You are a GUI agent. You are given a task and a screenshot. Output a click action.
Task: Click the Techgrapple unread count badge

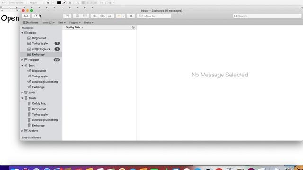57,43
